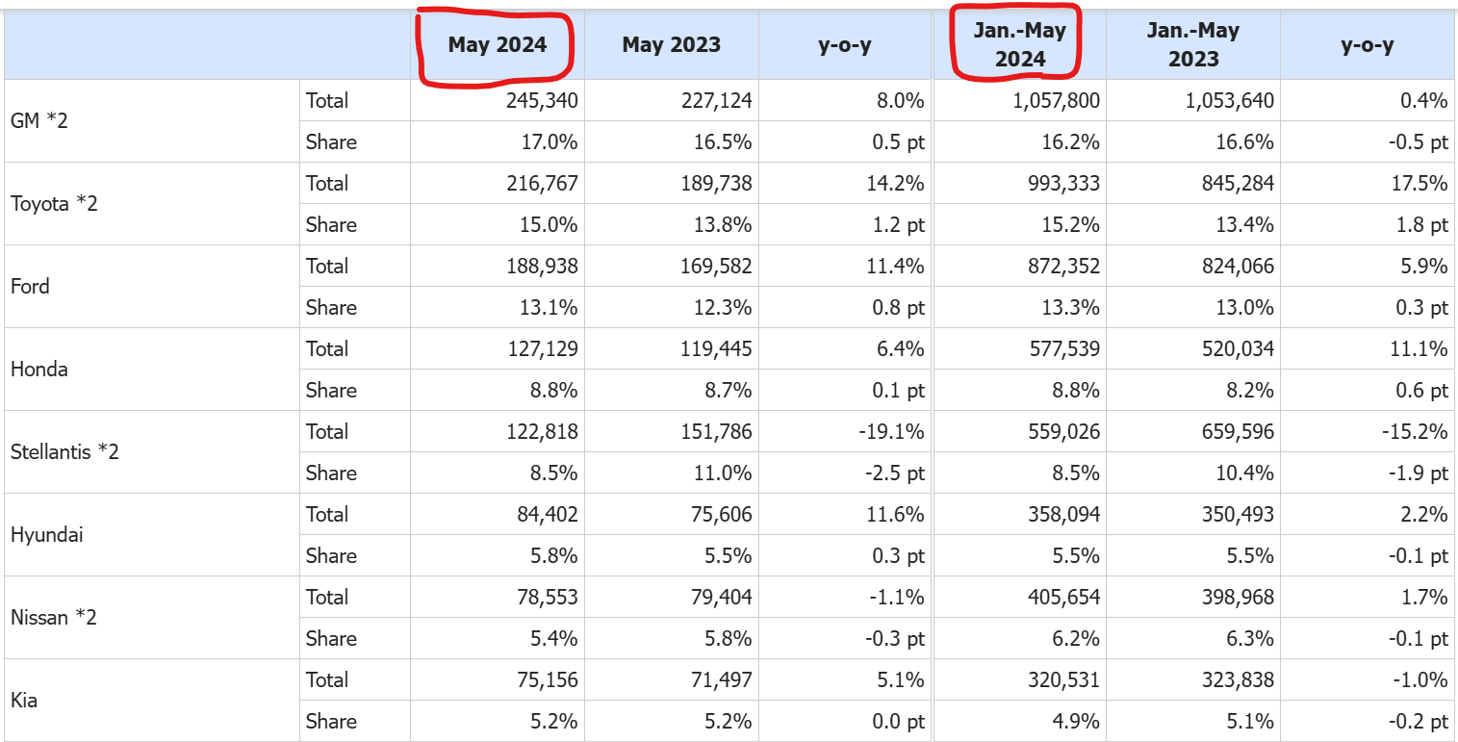Click Honda's 11.1% y-o-y cell
The height and width of the screenshot is (742, 1458).
(x=1419, y=349)
